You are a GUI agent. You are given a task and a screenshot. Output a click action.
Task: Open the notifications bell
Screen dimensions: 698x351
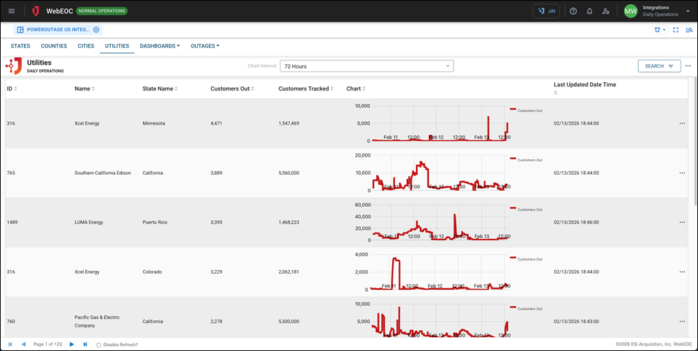(589, 11)
